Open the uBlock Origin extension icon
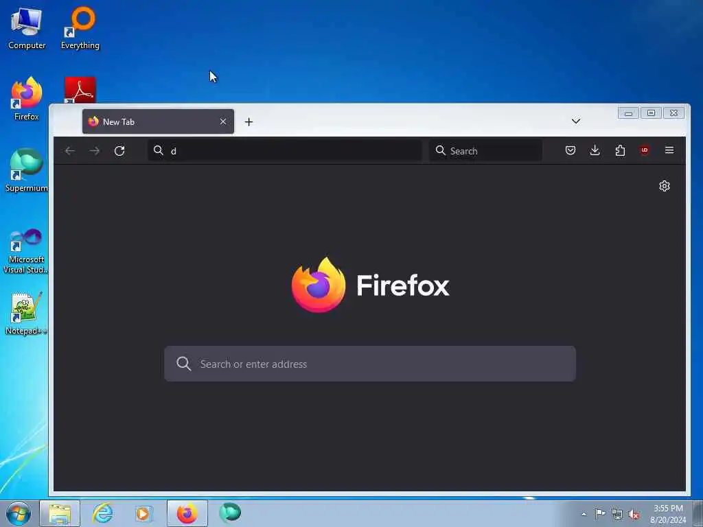 point(645,150)
